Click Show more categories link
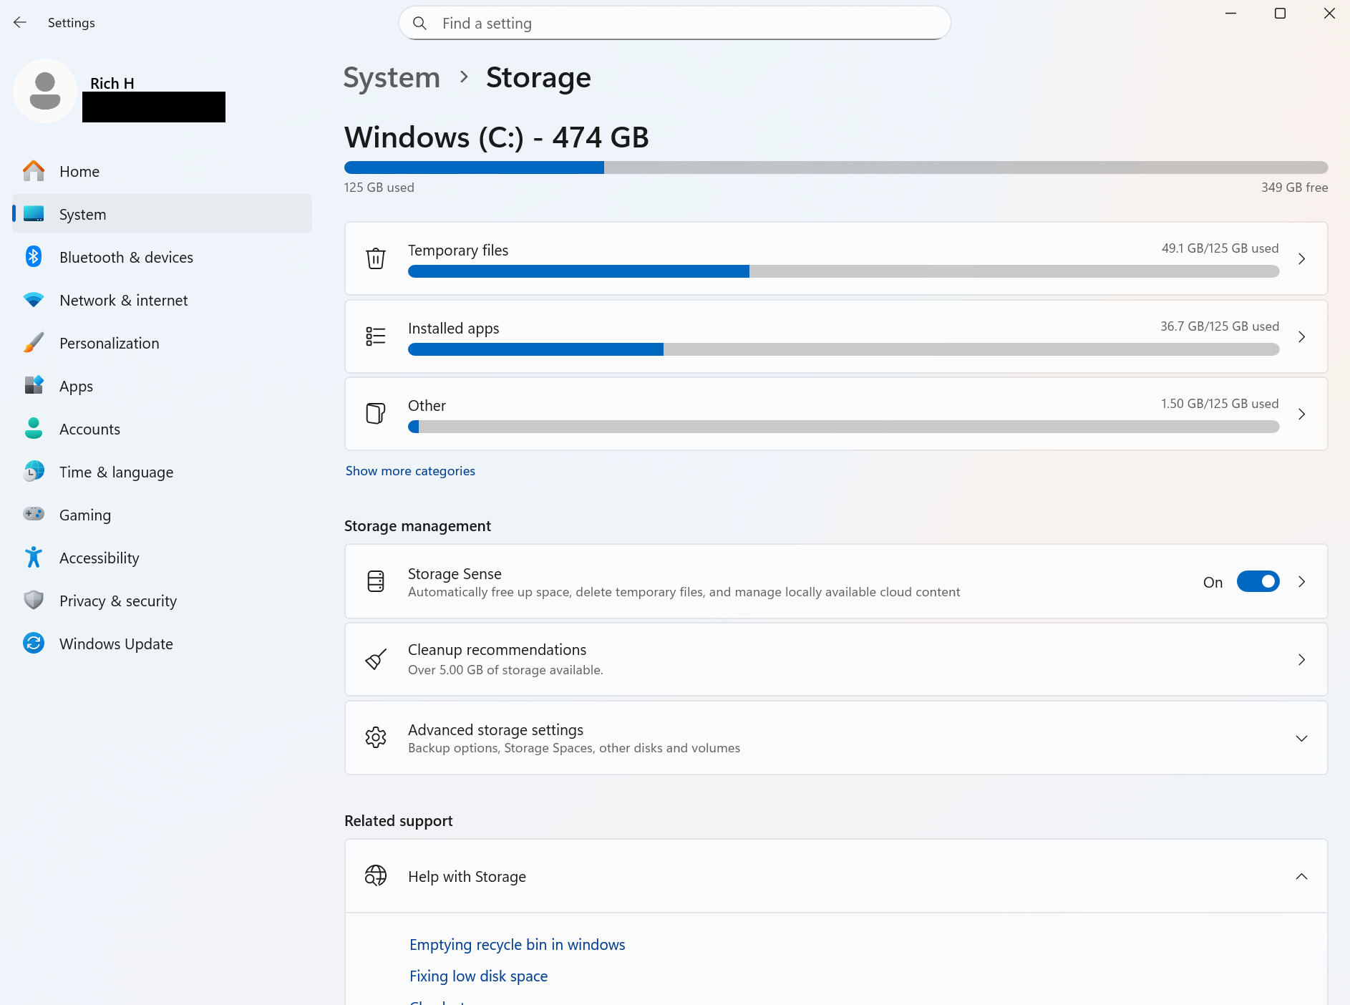Screen dimensions: 1350x1005 [410, 471]
